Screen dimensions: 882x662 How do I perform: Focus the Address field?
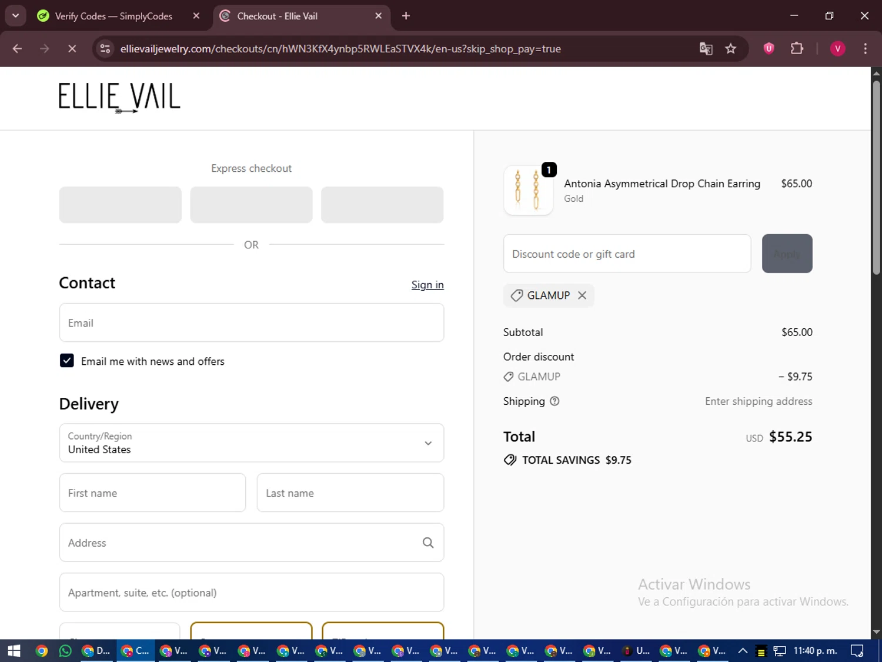[252, 543]
